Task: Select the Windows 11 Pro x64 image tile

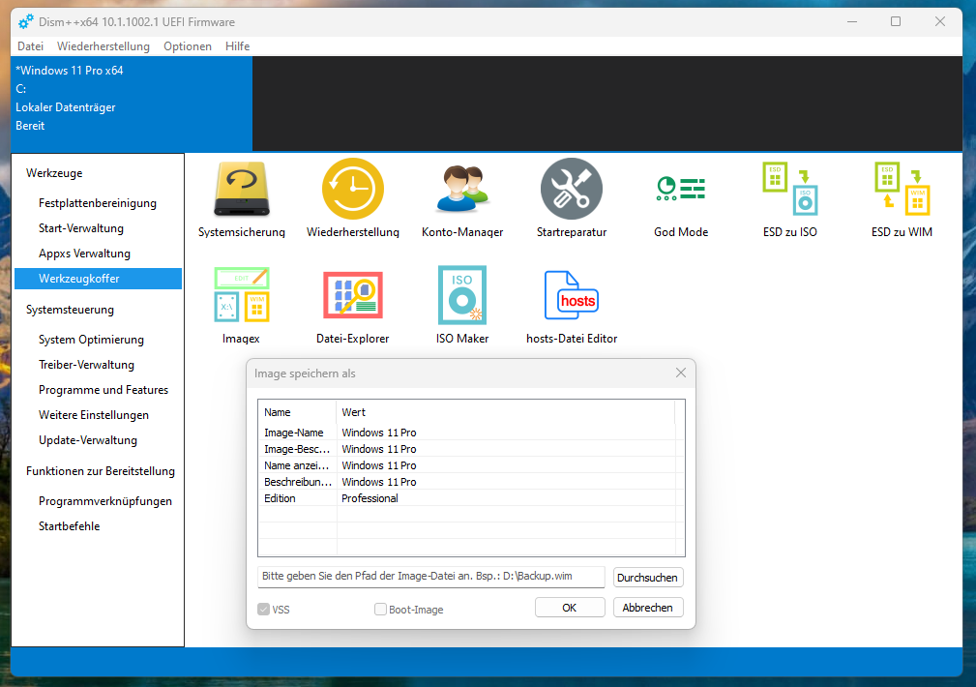Action: click(132, 104)
